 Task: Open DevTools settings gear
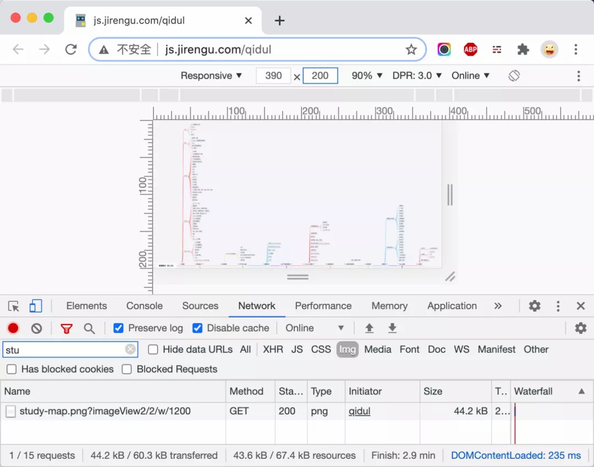(x=534, y=306)
